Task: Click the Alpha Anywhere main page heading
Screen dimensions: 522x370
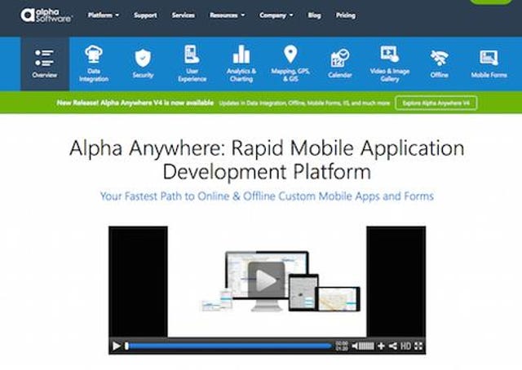Action: (267, 160)
